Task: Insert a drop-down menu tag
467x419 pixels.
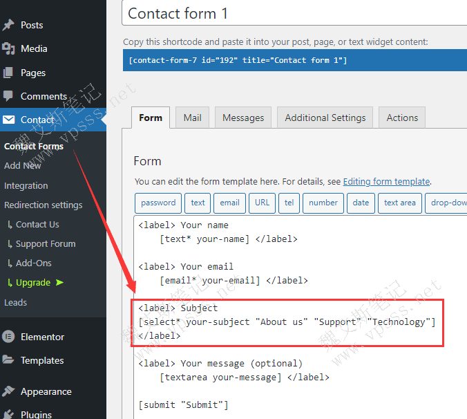Action: [447, 203]
